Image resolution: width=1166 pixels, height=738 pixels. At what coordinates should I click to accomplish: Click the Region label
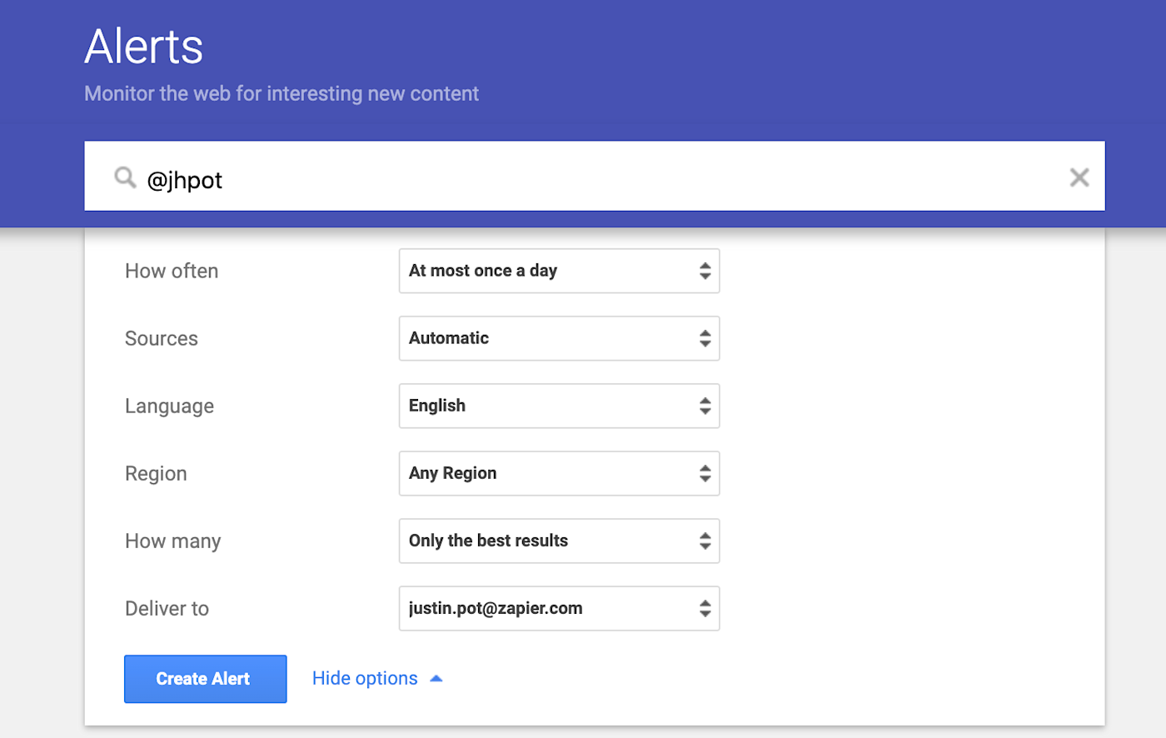tap(156, 473)
